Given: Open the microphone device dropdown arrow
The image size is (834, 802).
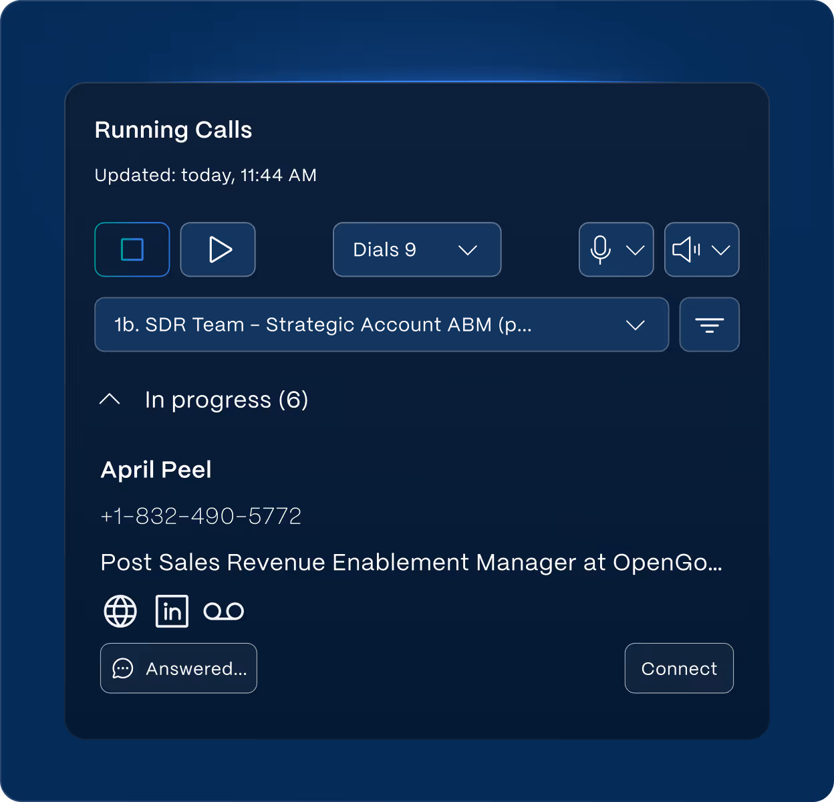Looking at the screenshot, I should point(635,249).
